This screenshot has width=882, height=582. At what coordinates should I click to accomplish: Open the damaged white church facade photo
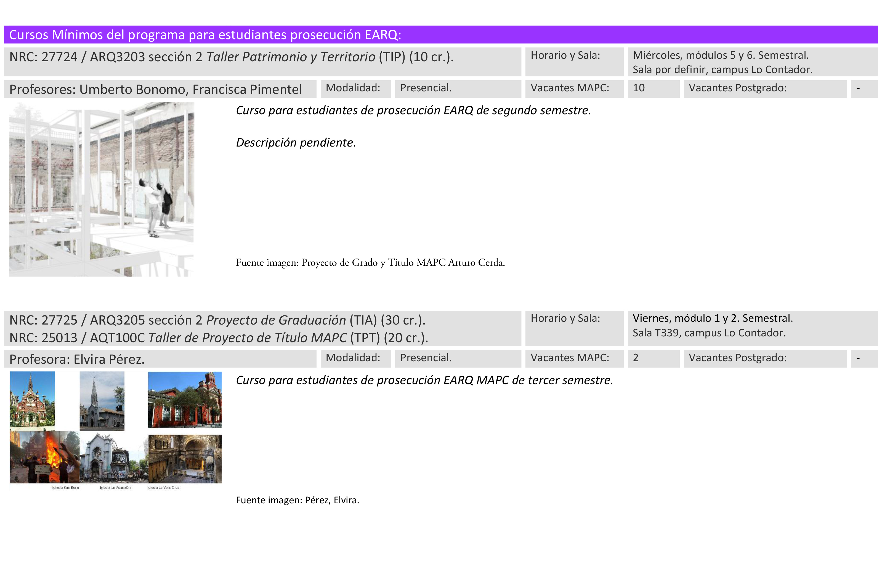pos(114,458)
